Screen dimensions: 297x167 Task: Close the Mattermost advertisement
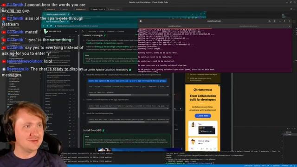coord(219,85)
